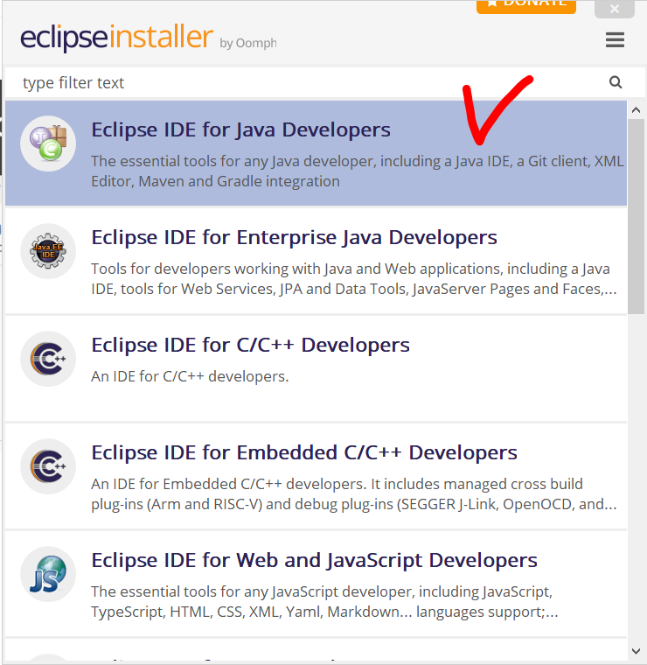Click the vertical scrollbar thumb
This screenshot has height=665, width=647.
point(636,216)
